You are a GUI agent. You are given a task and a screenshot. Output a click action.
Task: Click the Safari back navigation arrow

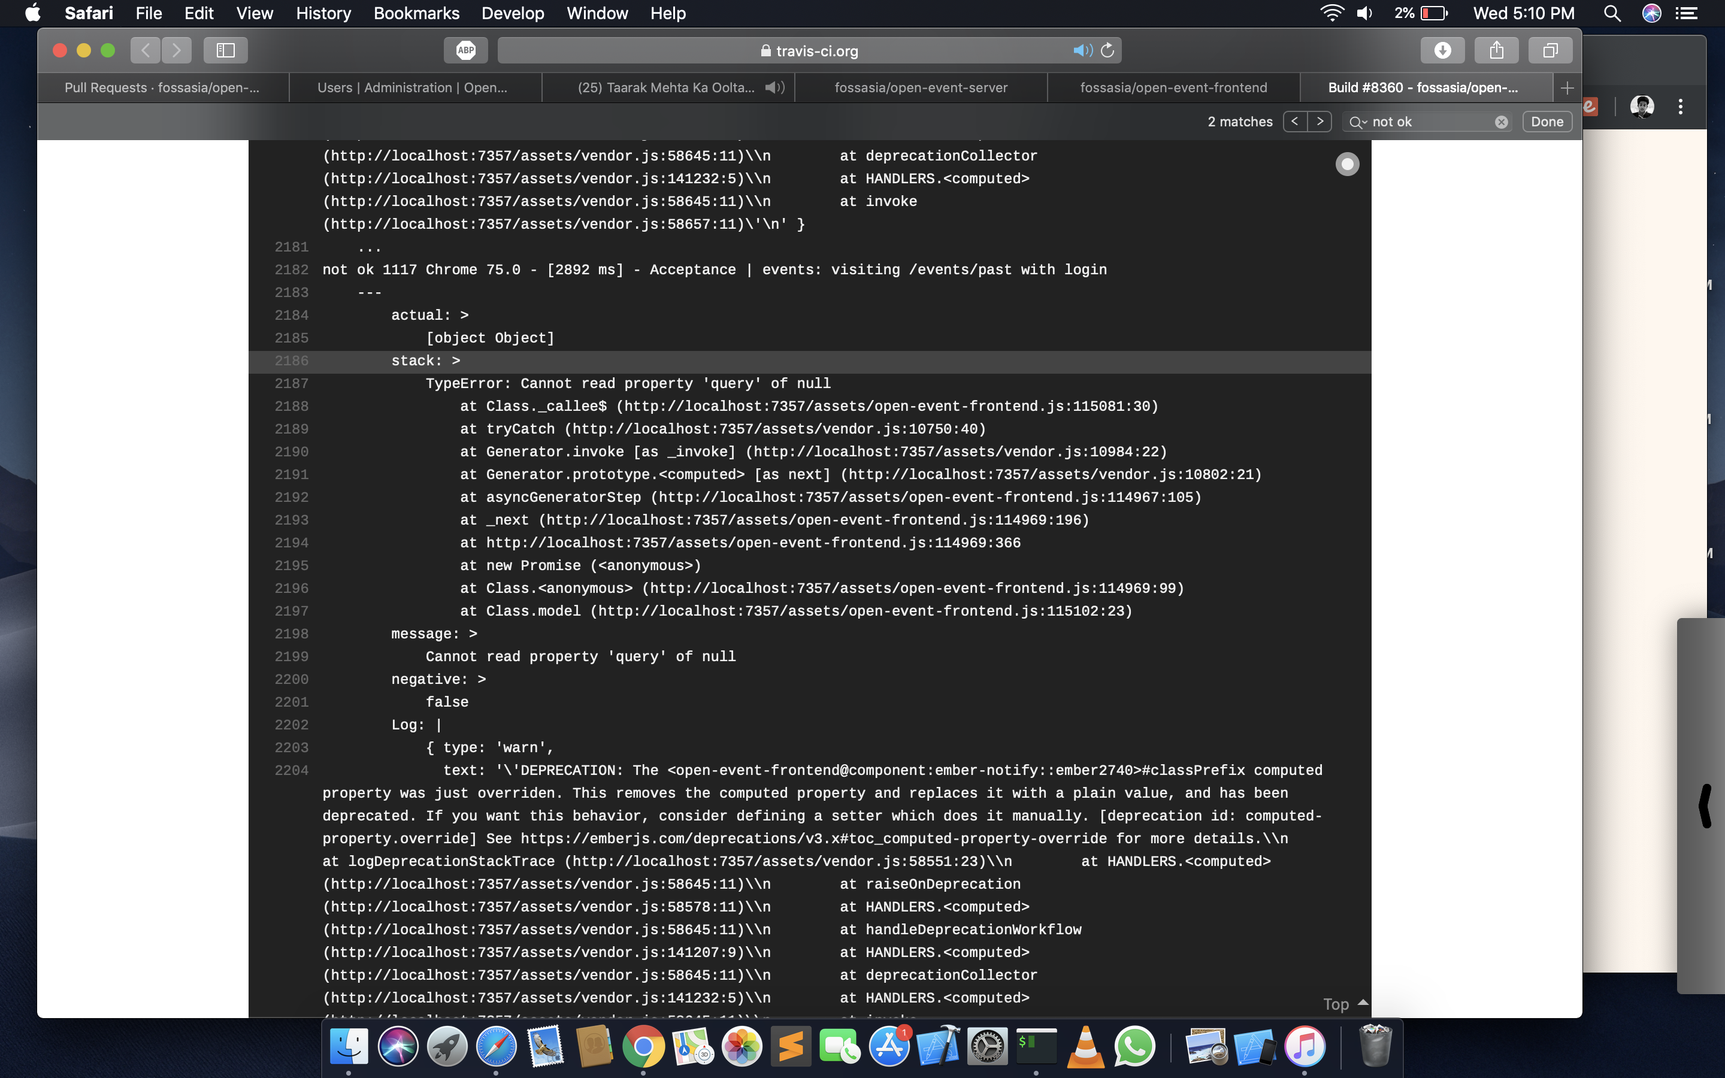coord(146,50)
